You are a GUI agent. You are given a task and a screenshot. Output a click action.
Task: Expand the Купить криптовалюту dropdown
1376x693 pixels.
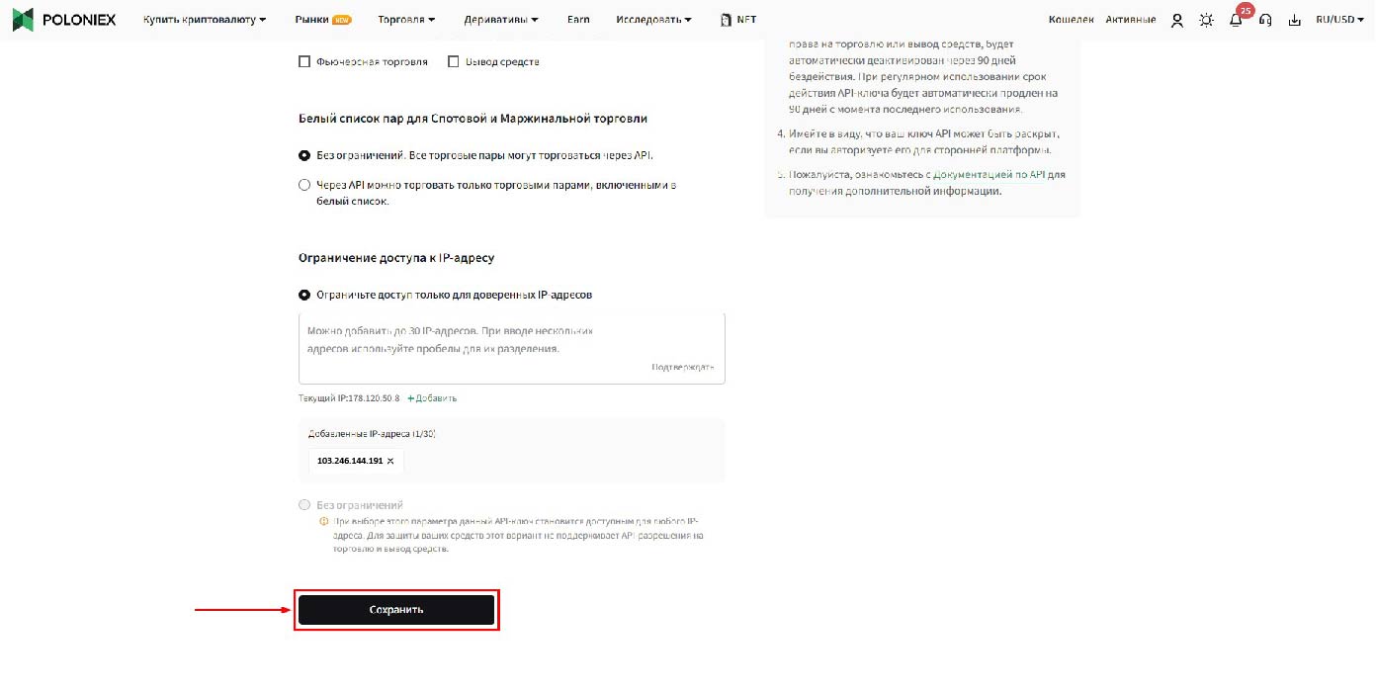point(205,19)
